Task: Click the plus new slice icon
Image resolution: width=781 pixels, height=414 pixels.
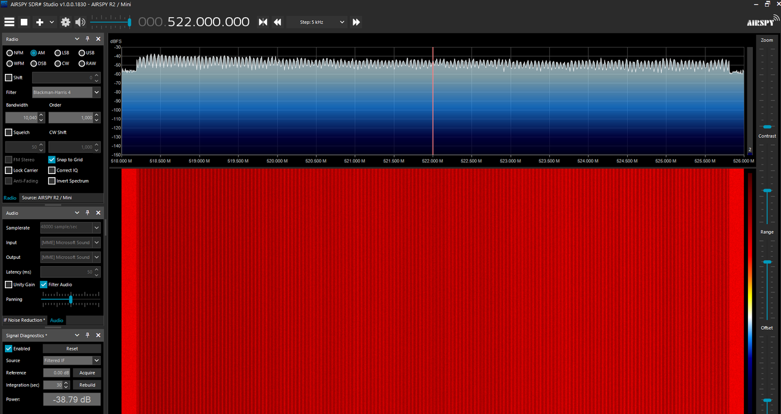Action: click(x=40, y=22)
